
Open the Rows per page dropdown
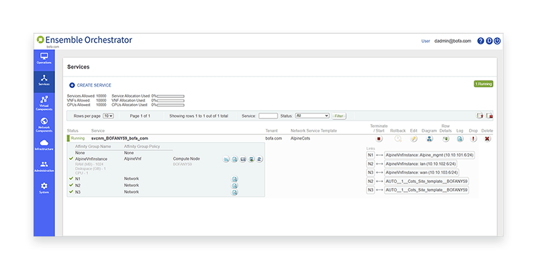[108, 116]
